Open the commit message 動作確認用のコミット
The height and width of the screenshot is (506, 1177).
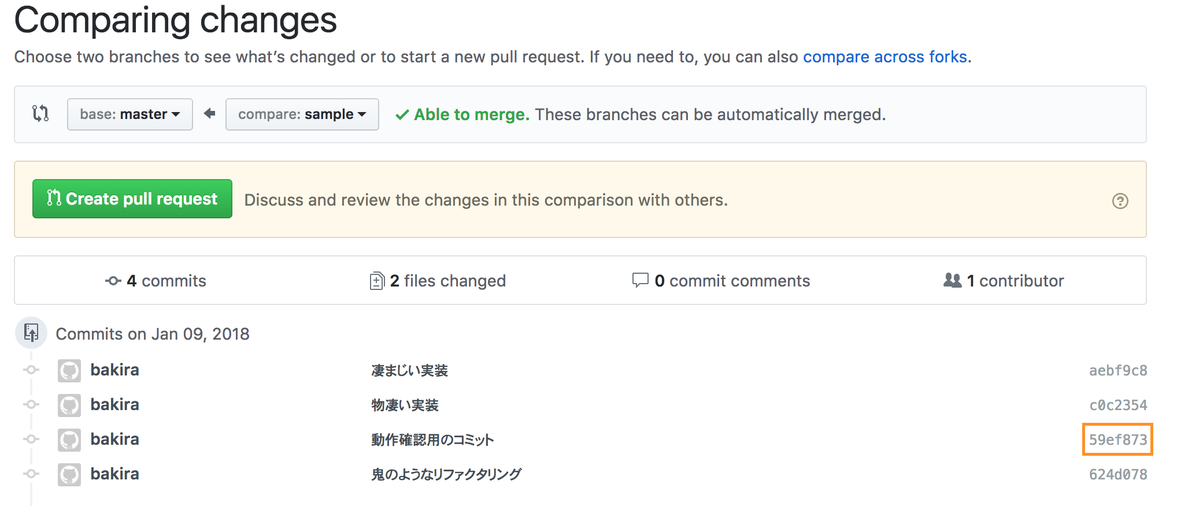click(432, 440)
